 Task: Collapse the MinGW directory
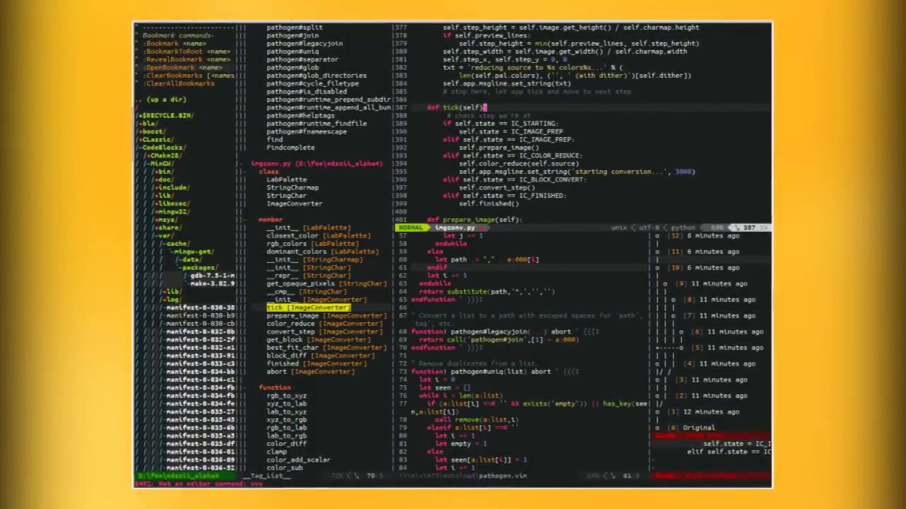[161, 163]
